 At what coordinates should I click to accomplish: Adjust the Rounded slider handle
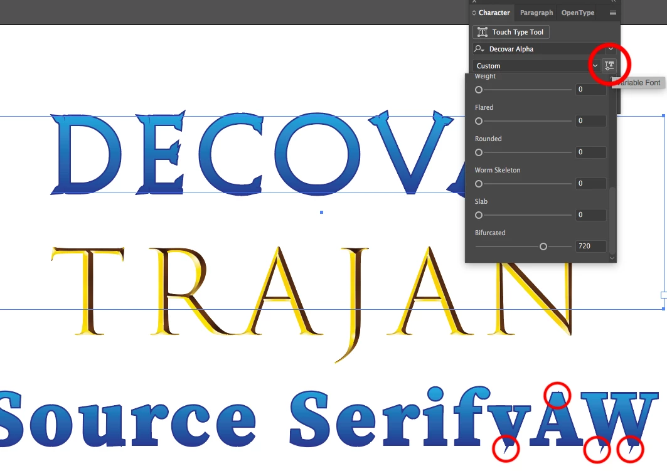tap(479, 152)
